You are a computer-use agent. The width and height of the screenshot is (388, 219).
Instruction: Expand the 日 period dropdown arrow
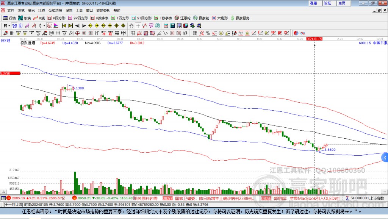9,26
